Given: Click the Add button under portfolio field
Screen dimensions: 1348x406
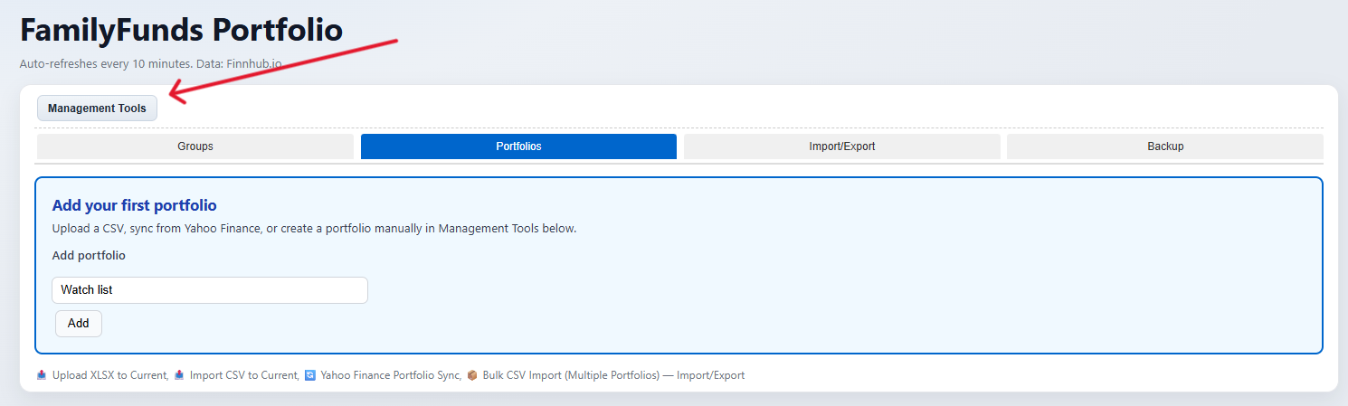Looking at the screenshot, I should click(79, 323).
